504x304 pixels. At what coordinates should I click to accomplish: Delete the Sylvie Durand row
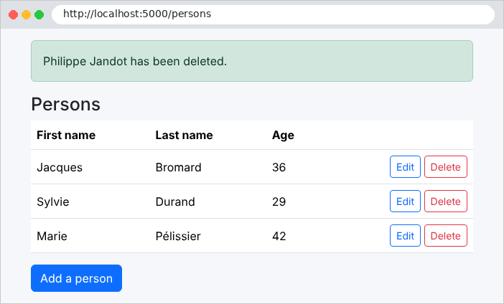coord(446,201)
